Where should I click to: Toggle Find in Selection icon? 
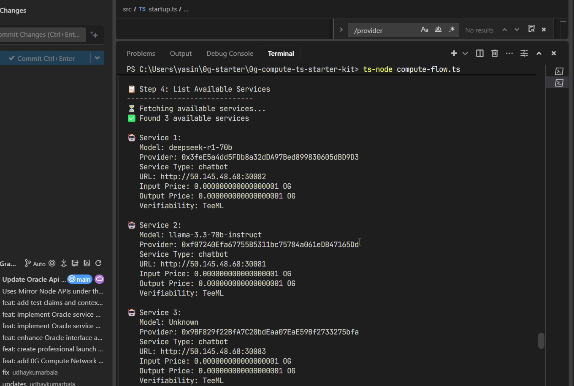click(x=531, y=29)
